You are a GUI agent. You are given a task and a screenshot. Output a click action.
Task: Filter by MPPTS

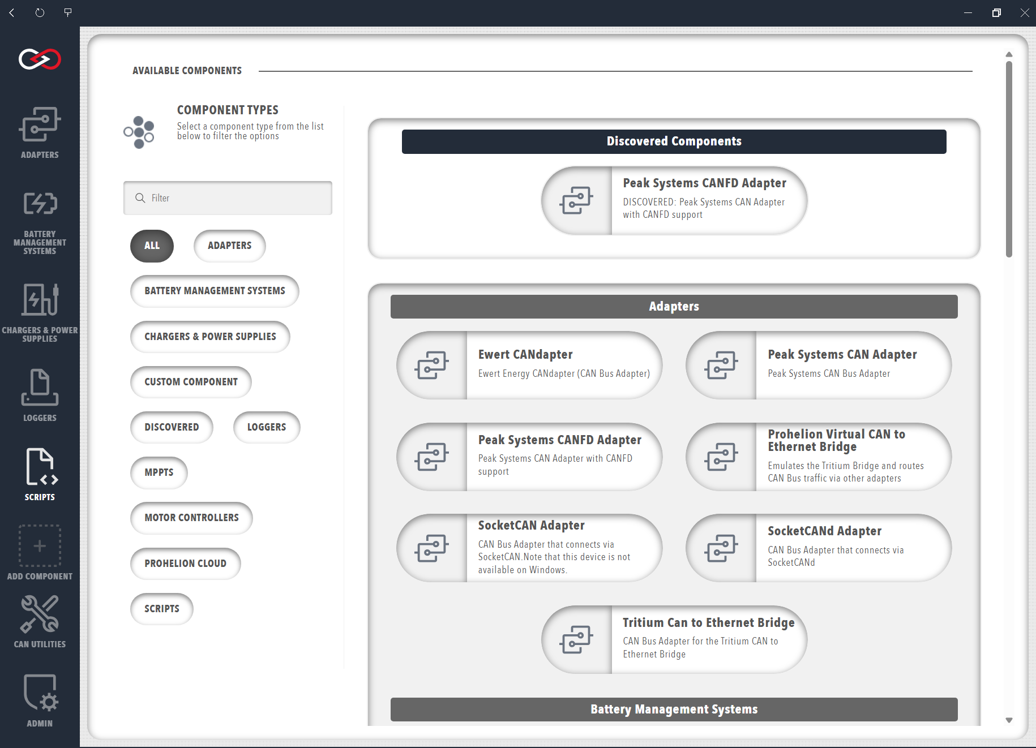[159, 472]
